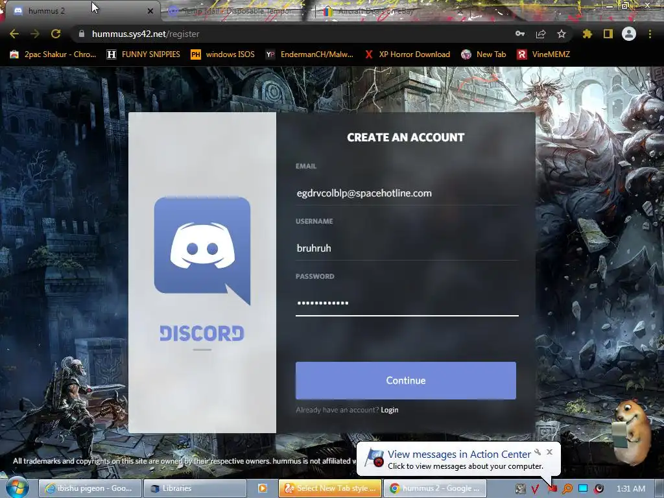Click the Username field containing bruhruh
This screenshot has width=664, height=498.
click(x=407, y=248)
